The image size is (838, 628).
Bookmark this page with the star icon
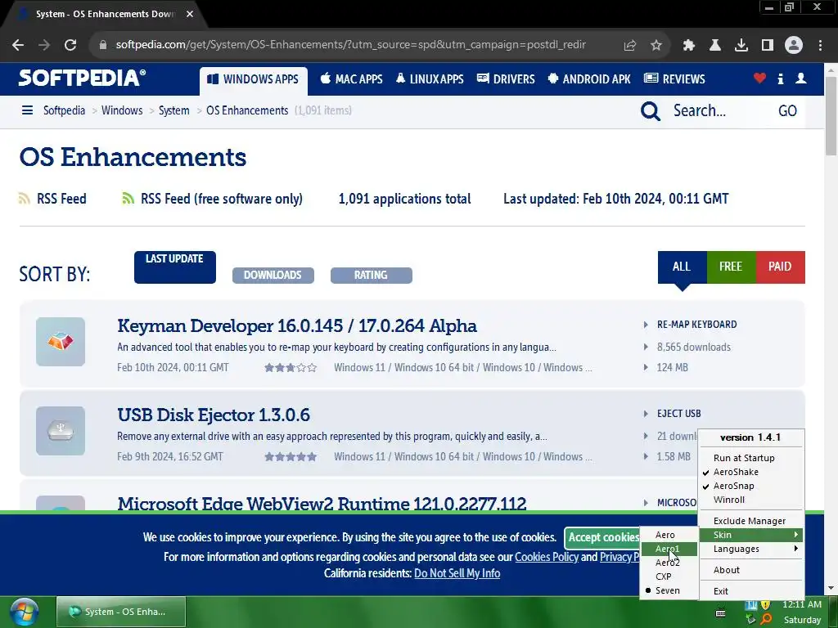656,46
